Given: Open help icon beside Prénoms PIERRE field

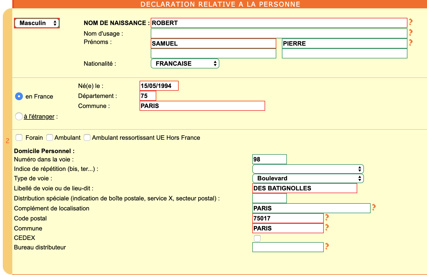Looking at the screenshot, I should tap(411, 42).
